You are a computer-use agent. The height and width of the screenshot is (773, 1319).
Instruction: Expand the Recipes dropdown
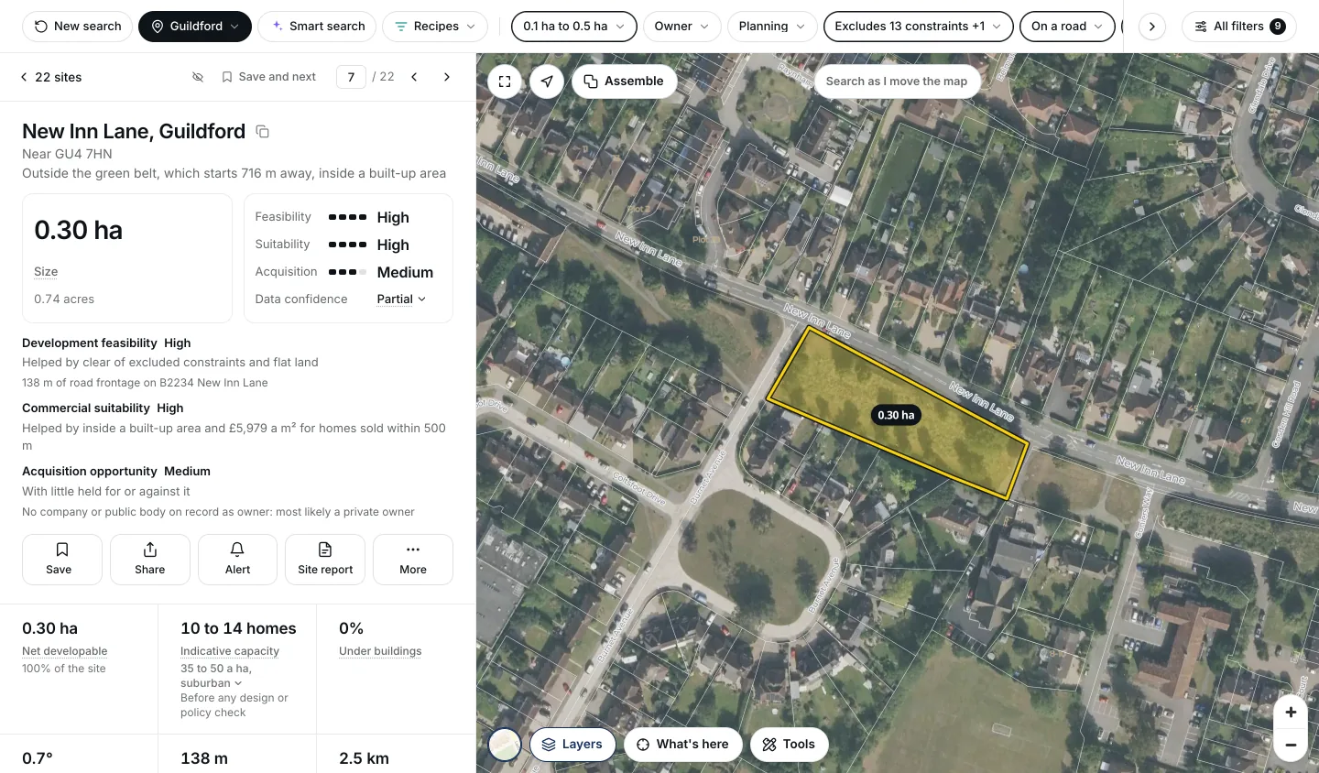click(x=435, y=27)
